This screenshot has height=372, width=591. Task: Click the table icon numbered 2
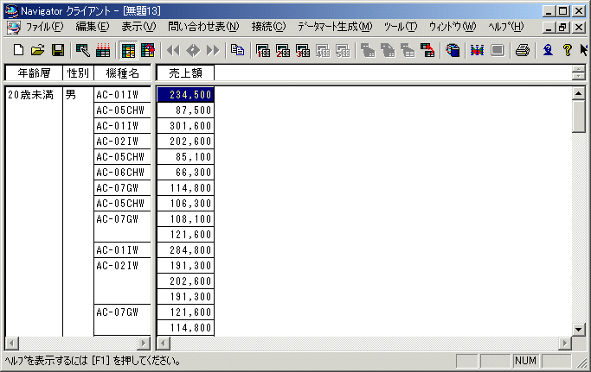[283, 50]
